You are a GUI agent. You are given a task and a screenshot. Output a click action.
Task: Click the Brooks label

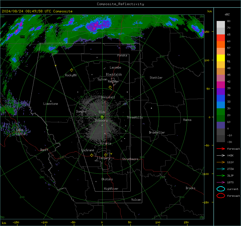coord(190,188)
